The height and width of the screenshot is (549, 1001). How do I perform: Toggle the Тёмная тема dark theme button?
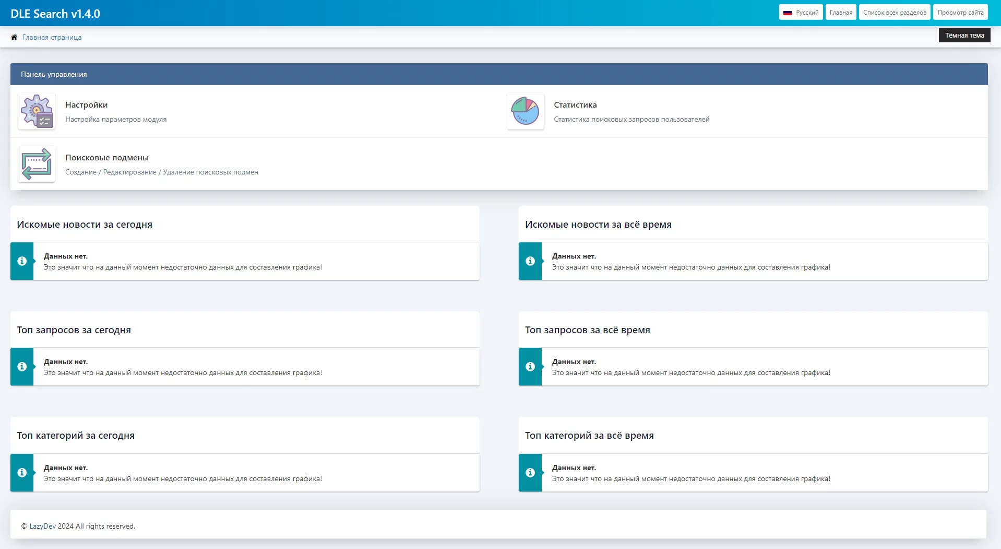point(964,36)
